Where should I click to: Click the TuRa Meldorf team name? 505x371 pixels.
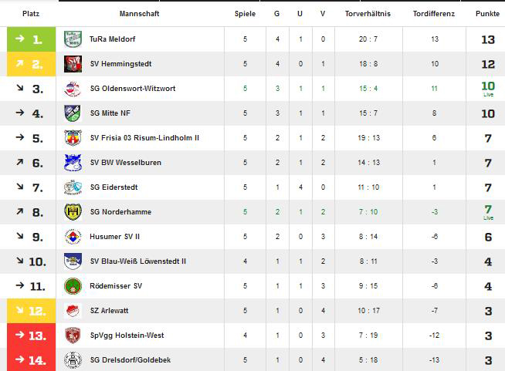click(112, 39)
